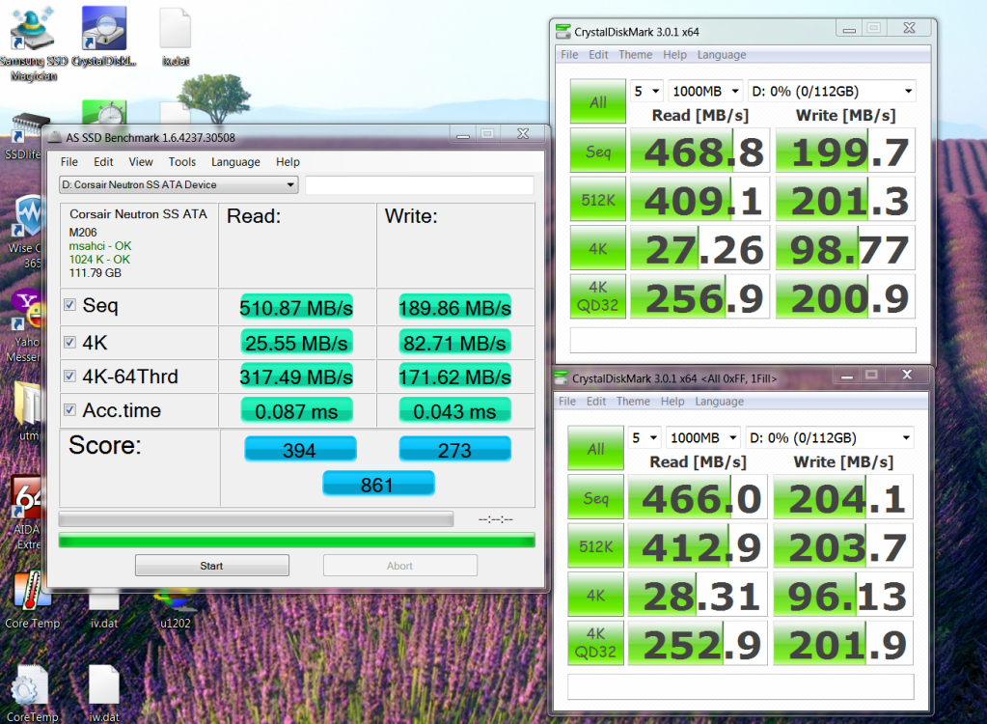Open AS SSD Benchmark Help menu
Screen dimensions: 987x724
tap(288, 162)
